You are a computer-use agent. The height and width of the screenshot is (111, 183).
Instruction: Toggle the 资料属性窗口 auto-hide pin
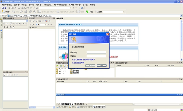click(x=25, y=72)
